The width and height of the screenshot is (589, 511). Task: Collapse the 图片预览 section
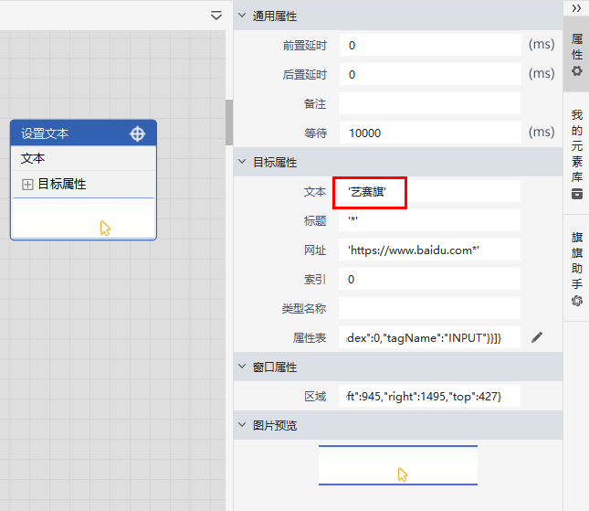(x=242, y=425)
